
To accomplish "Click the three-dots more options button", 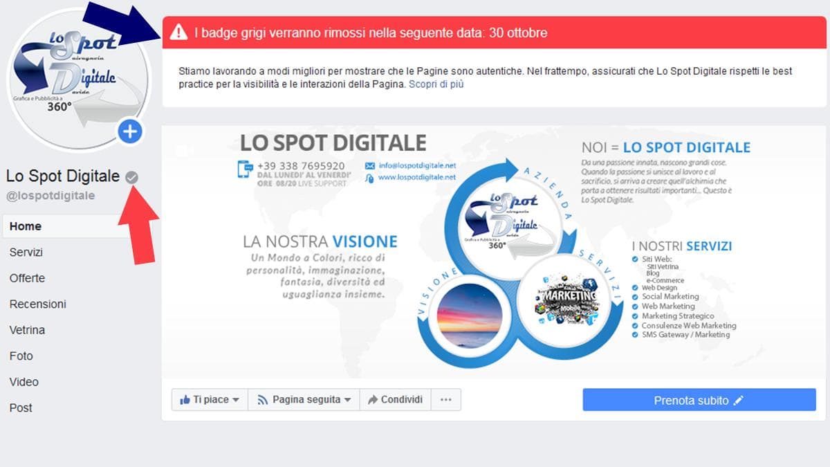I will tap(446, 400).
